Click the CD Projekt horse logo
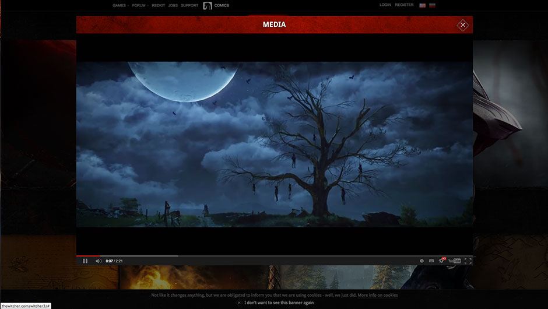Image resolution: width=548 pixels, height=309 pixels. click(x=208, y=5)
